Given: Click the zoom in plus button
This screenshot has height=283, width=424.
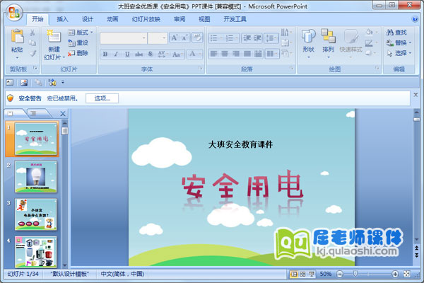Looking at the screenshot, I should click(x=395, y=274).
